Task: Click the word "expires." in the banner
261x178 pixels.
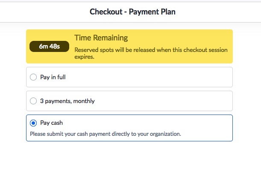Action: coord(84,57)
